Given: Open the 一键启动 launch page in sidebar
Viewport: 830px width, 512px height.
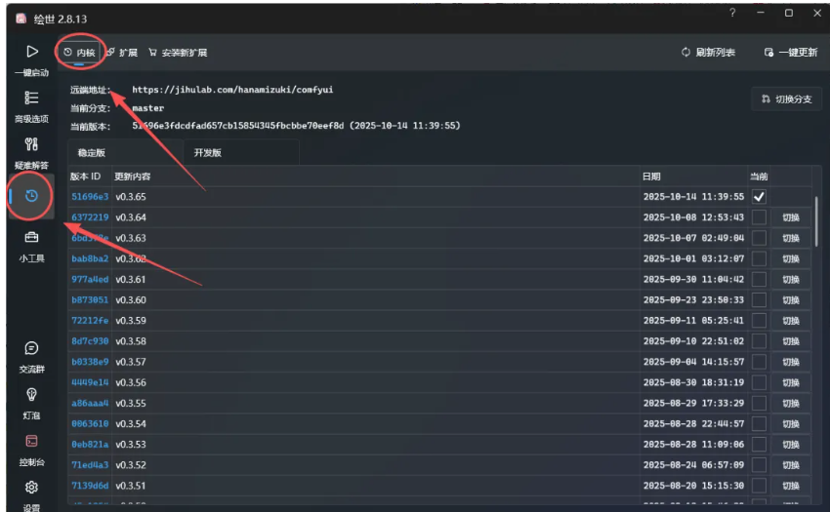Looking at the screenshot, I should coord(31,58).
